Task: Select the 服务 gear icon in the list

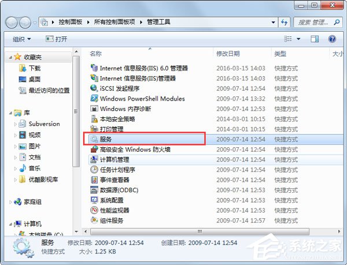Action: pyautogui.click(x=94, y=139)
